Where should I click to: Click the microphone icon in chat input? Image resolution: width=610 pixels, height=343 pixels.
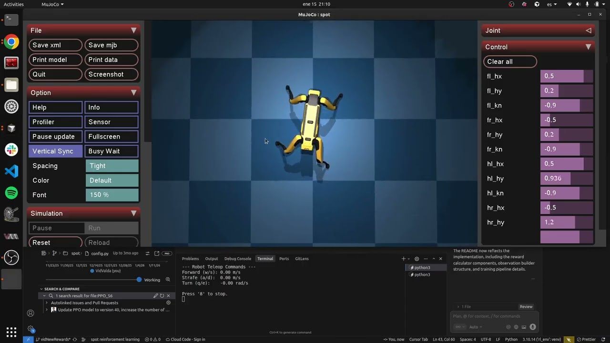coord(533,327)
